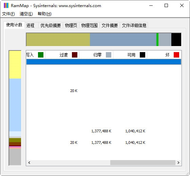Click the 过渡 column header
Screen dimensions: 190x176
pyautogui.click(x=62, y=55)
